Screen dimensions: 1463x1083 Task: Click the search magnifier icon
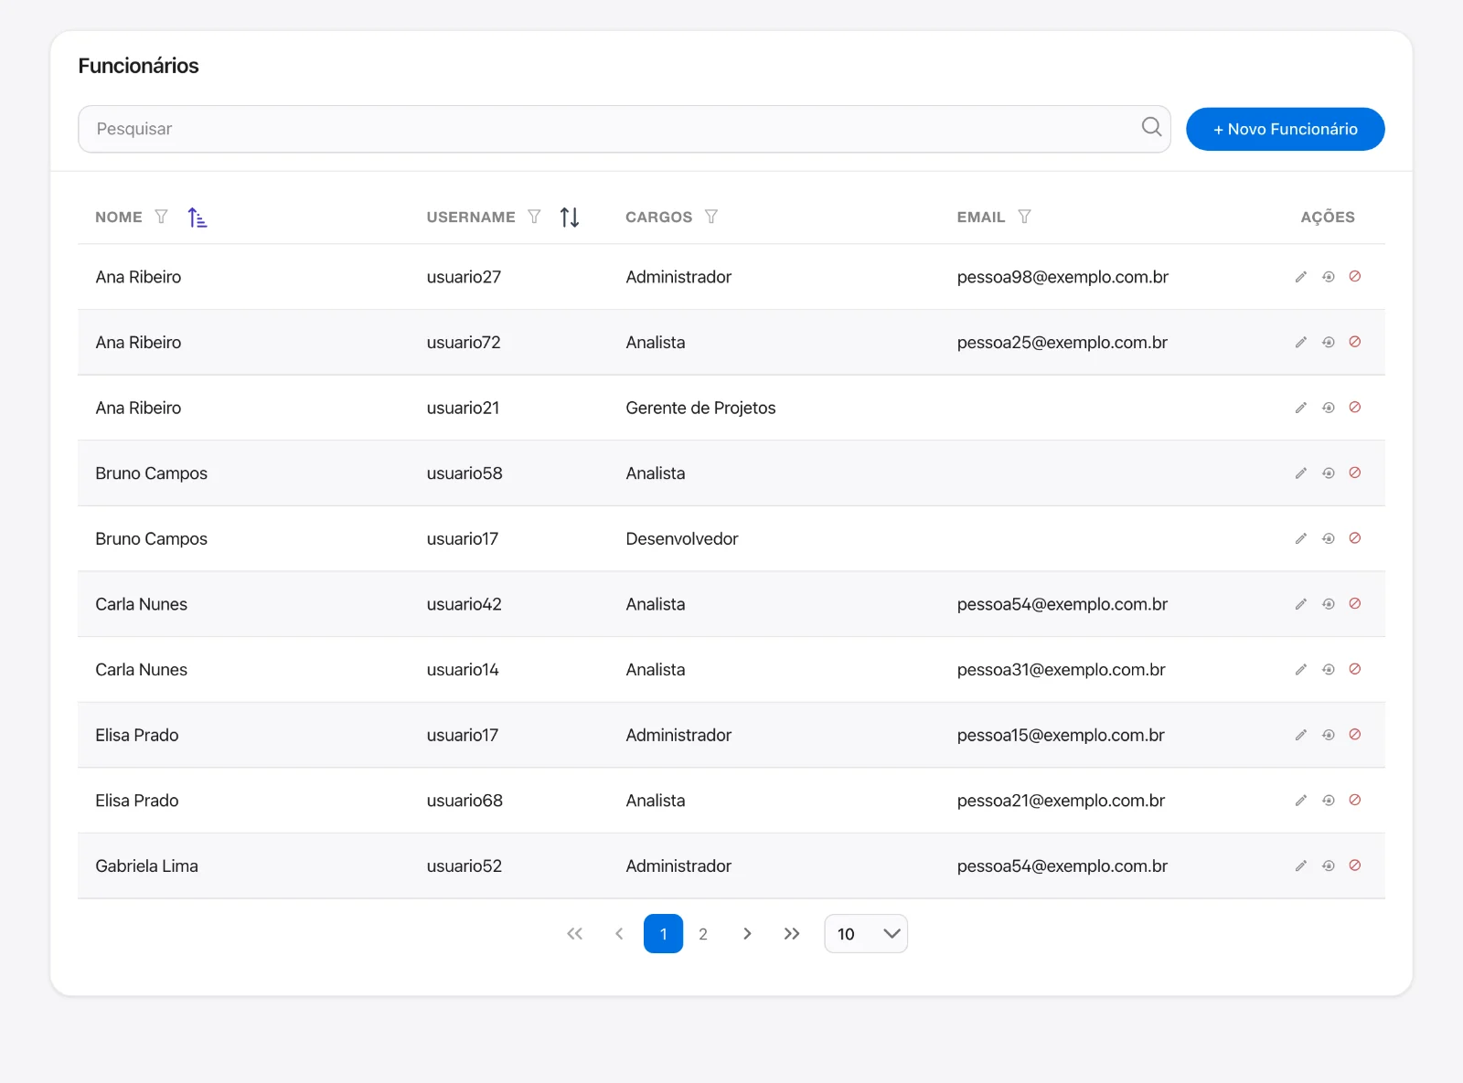[x=1151, y=127]
